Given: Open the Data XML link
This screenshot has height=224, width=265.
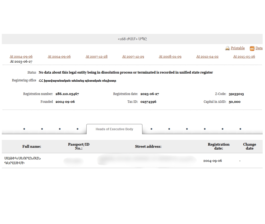Looking at the screenshot, I should (x=259, y=48).
